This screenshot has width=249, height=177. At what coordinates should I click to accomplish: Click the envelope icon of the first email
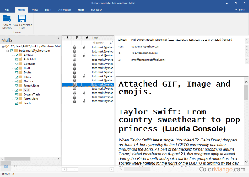[75, 47]
